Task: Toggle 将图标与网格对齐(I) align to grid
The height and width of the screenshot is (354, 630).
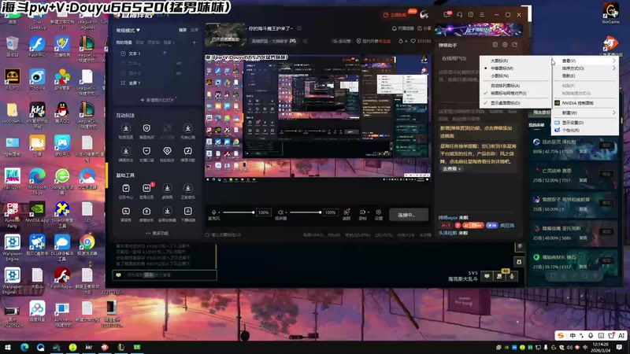Action: pyautogui.click(x=515, y=93)
